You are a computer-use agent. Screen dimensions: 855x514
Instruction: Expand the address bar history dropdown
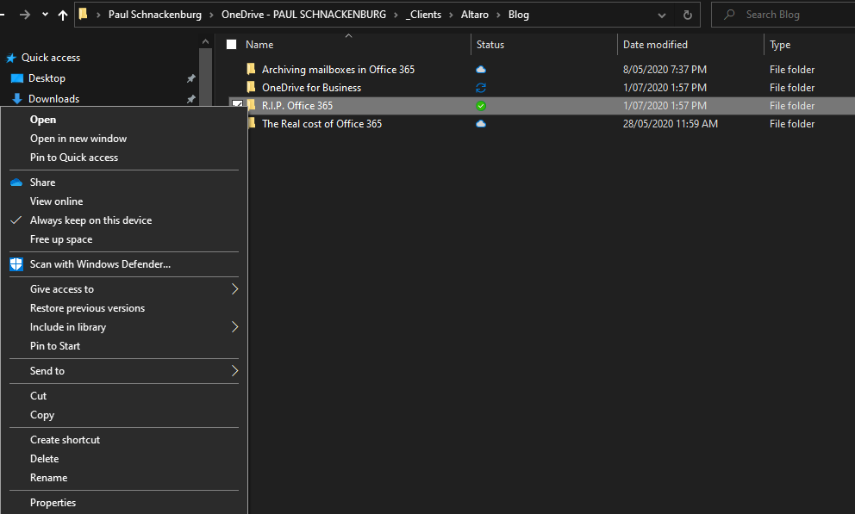coord(661,15)
